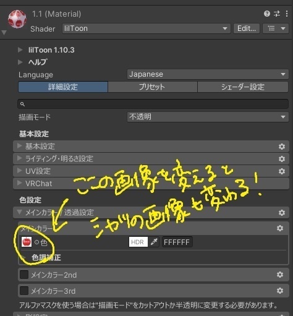Expand the 色調補正 foldout

[24, 257]
